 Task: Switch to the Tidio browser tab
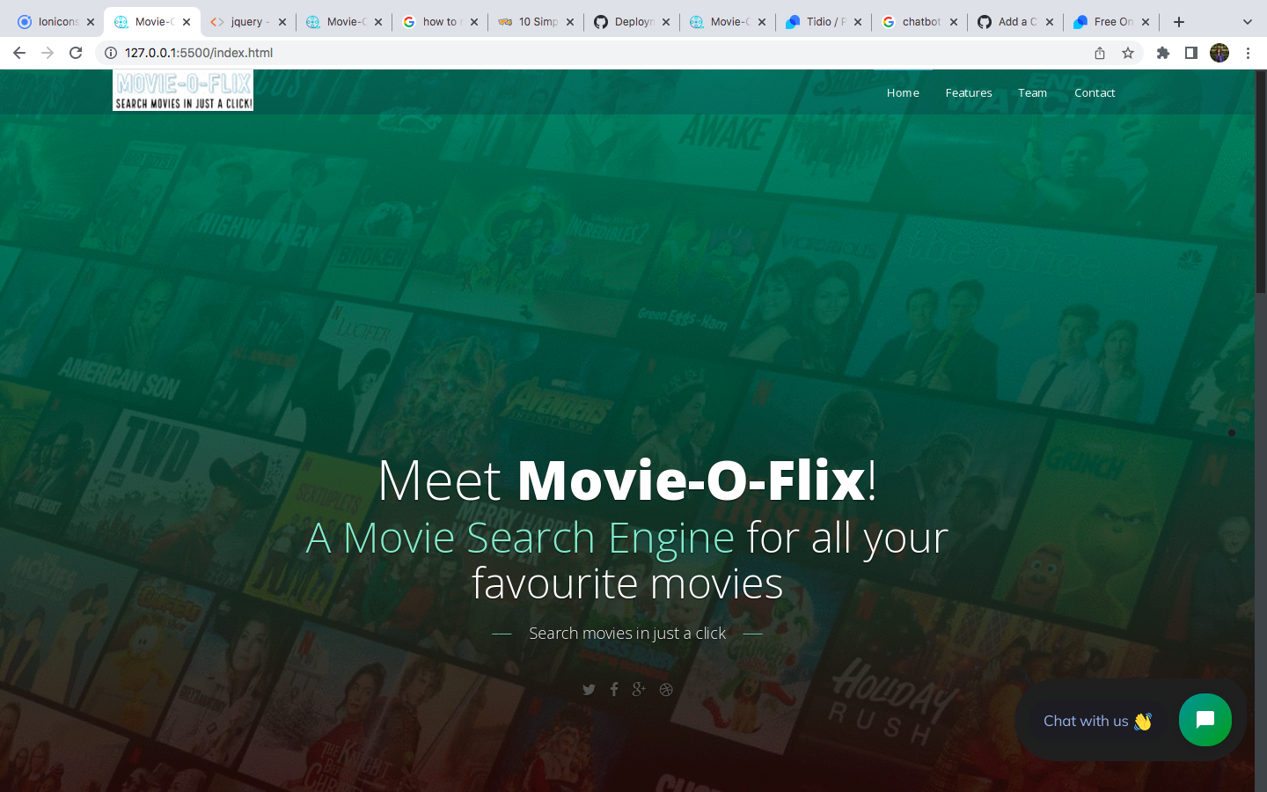[x=818, y=20]
